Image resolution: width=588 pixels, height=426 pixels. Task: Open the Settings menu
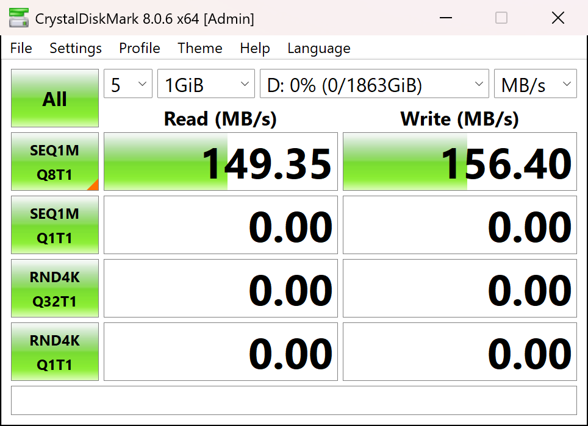[75, 48]
